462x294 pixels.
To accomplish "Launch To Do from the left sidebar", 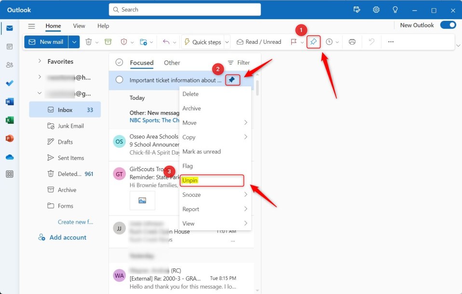I will (x=9, y=83).
